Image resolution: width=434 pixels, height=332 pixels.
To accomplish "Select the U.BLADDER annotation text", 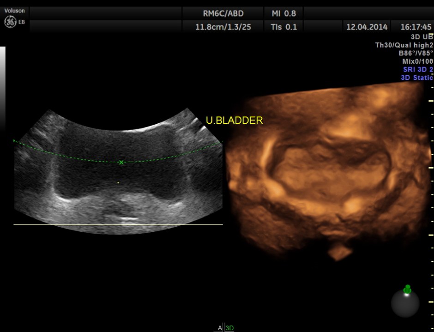I will click(x=234, y=121).
